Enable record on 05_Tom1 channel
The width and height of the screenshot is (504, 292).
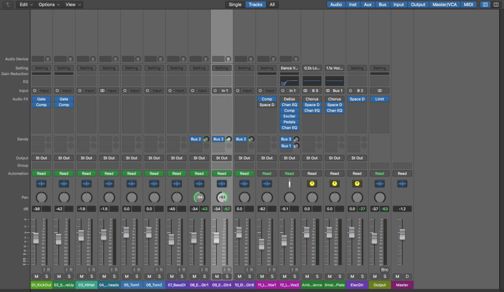coord(139,269)
